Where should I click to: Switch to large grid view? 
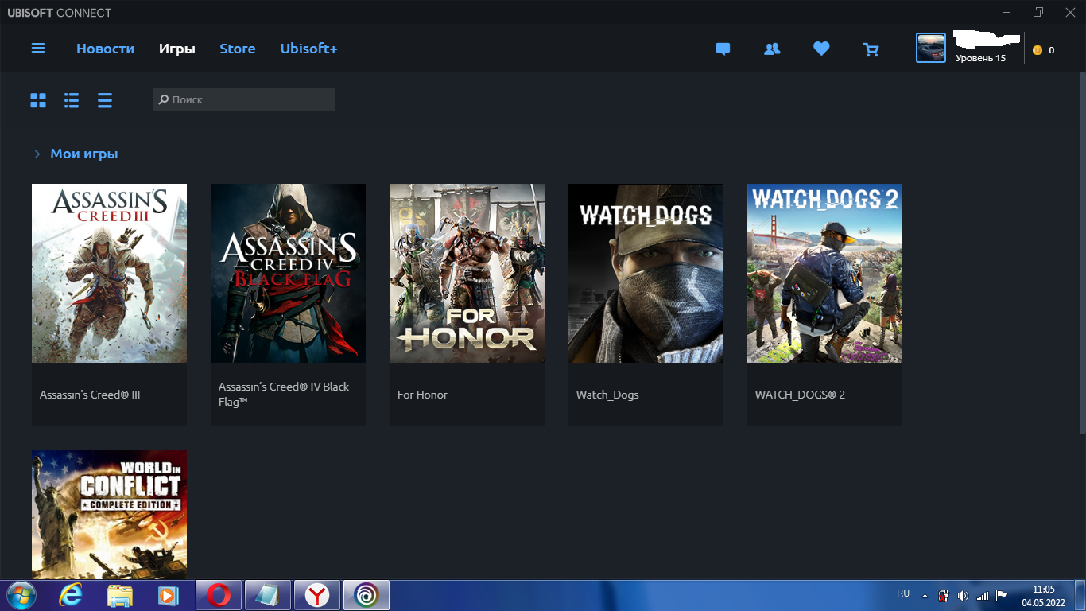(38, 100)
